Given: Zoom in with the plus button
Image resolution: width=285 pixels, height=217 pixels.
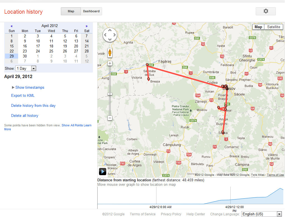Looking at the screenshot, I should tap(110, 63).
